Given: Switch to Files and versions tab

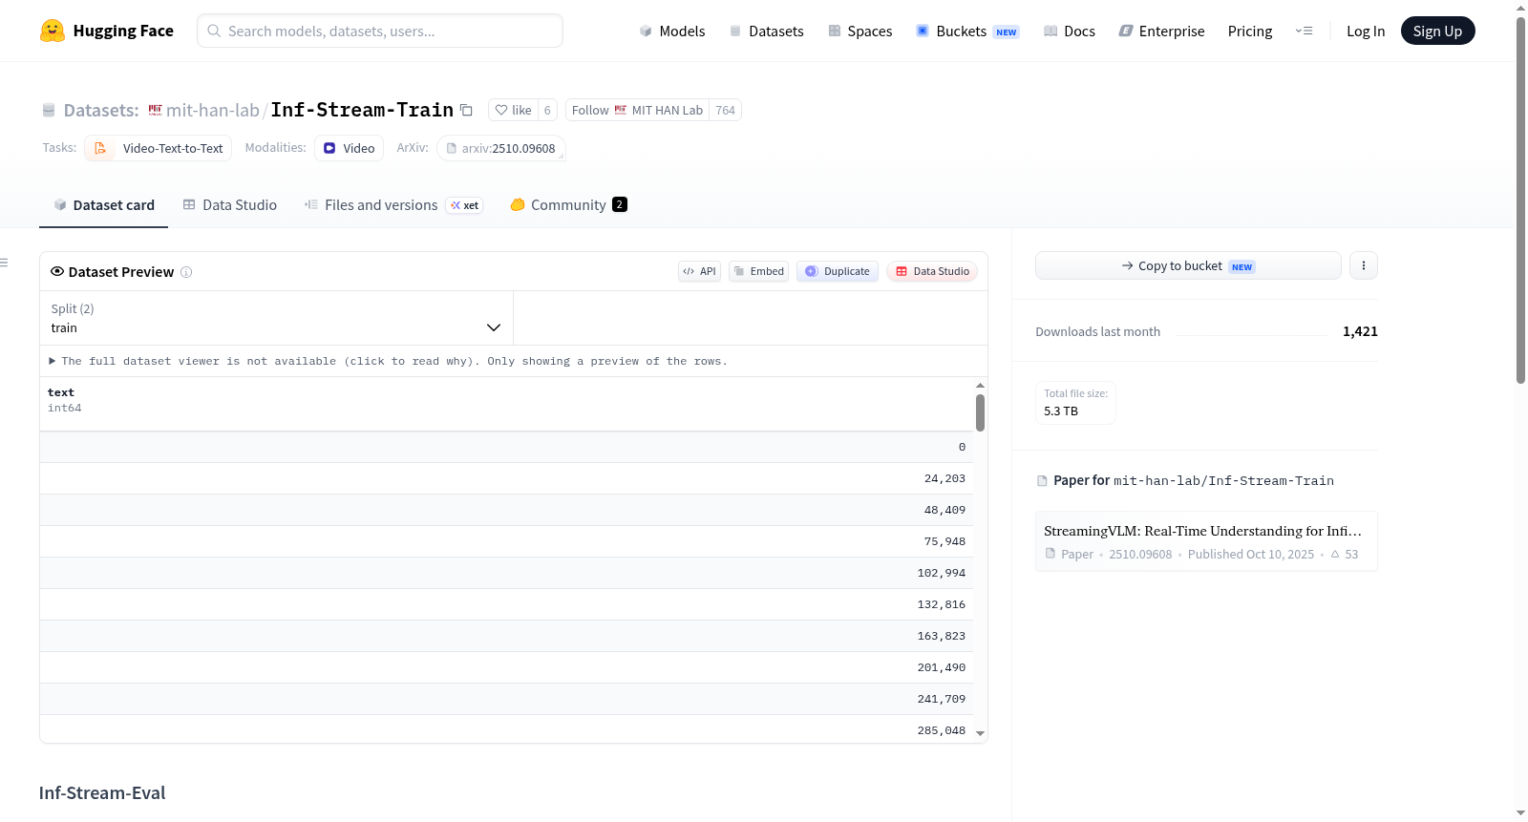Looking at the screenshot, I should point(393,205).
